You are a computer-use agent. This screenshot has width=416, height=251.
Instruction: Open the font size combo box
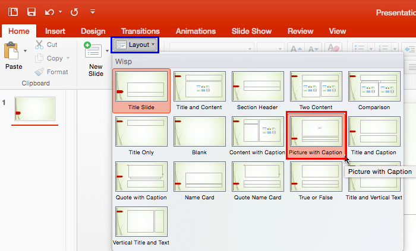(x=270, y=48)
